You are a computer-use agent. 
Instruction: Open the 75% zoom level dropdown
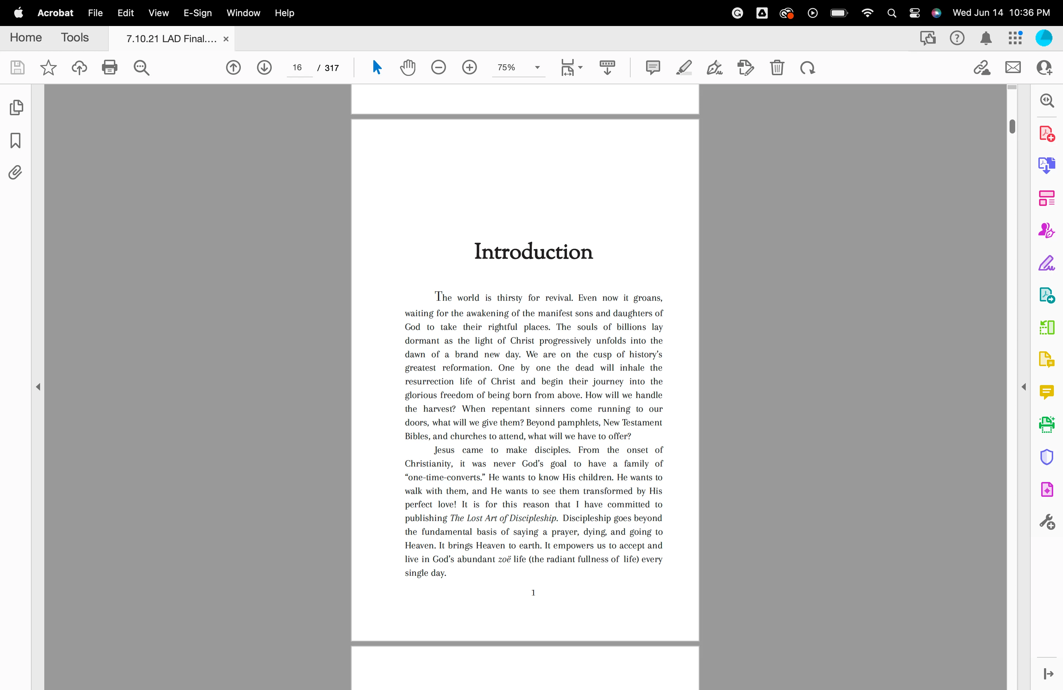coord(537,68)
